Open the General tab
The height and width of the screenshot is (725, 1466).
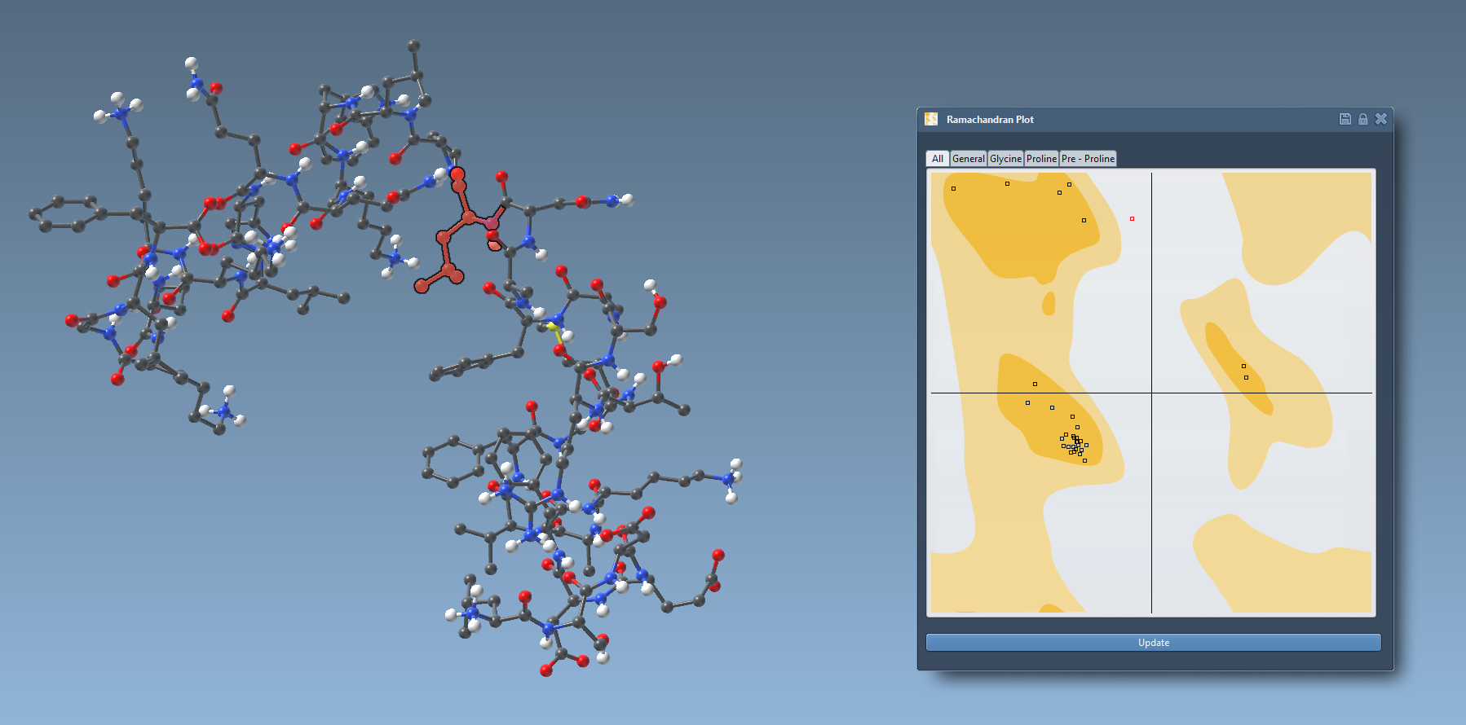(x=968, y=159)
